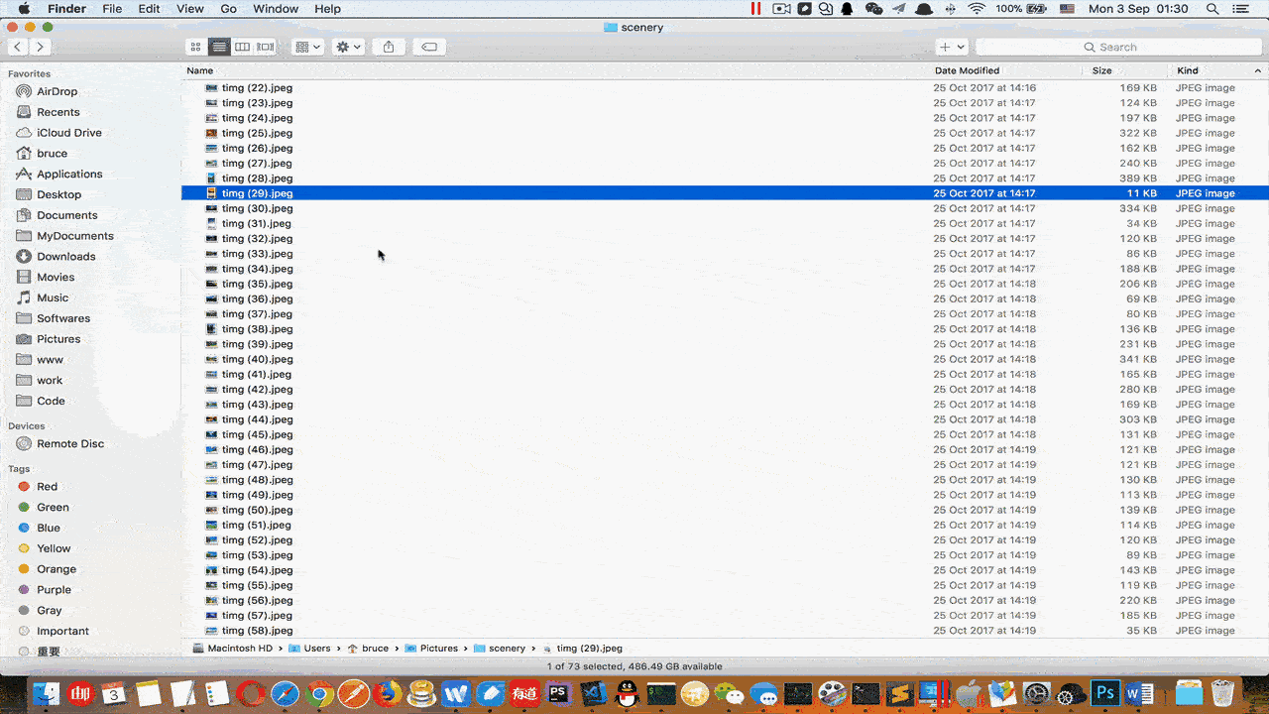The height and width of the screenshot is (714, 1269).
Task: Open the add (+) dropdown in the toolbar
Action: click(x=952, y=47)
